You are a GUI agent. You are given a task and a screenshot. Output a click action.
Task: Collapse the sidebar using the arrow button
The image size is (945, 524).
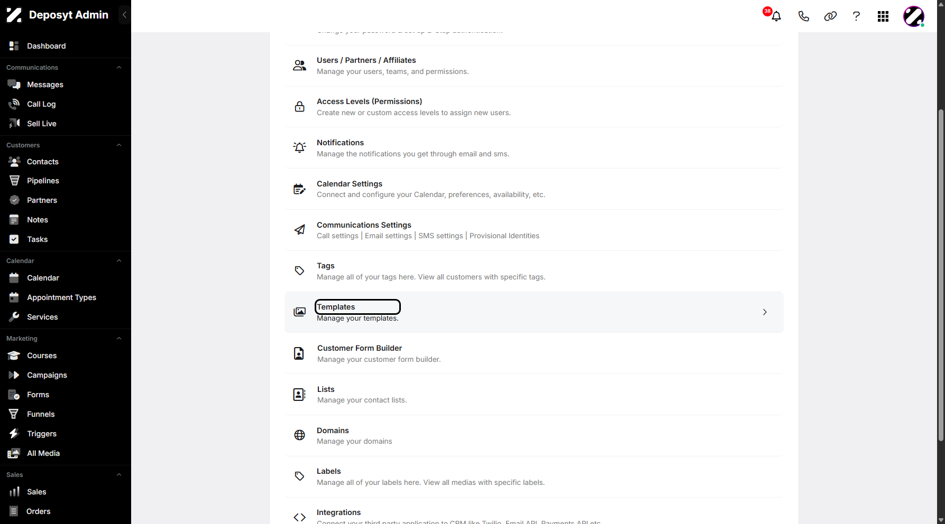tap(124, 15)
